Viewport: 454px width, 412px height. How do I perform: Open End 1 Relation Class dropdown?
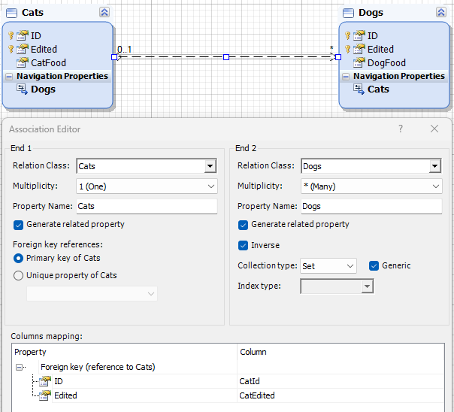point(210,166)
